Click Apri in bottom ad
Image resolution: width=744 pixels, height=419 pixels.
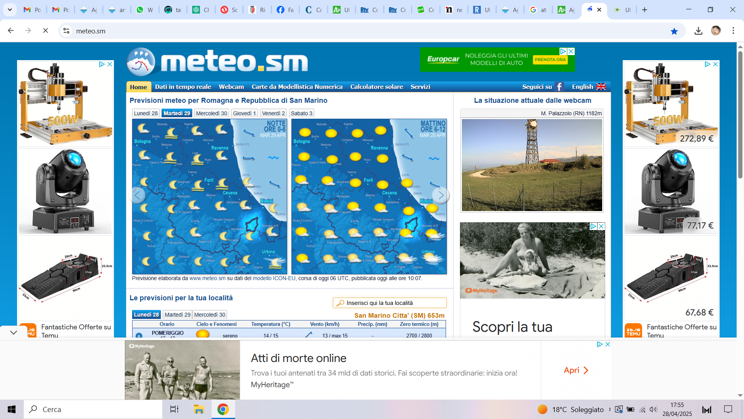tap(576, 370)
